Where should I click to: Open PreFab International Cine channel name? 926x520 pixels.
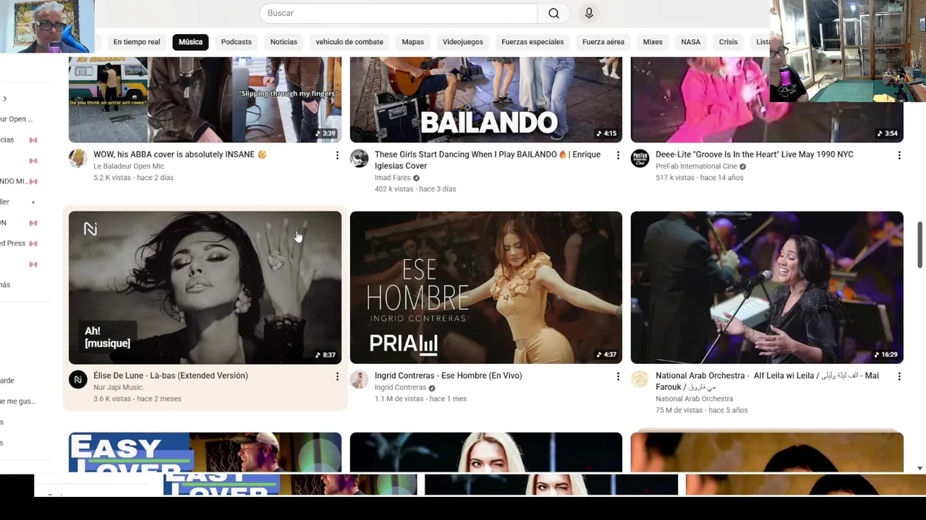click(x=696, y=166)
